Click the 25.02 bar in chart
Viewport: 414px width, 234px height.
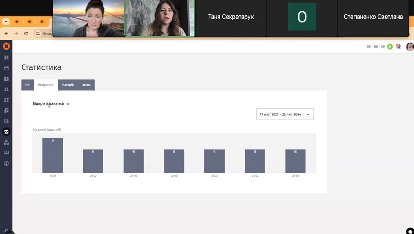295,161
